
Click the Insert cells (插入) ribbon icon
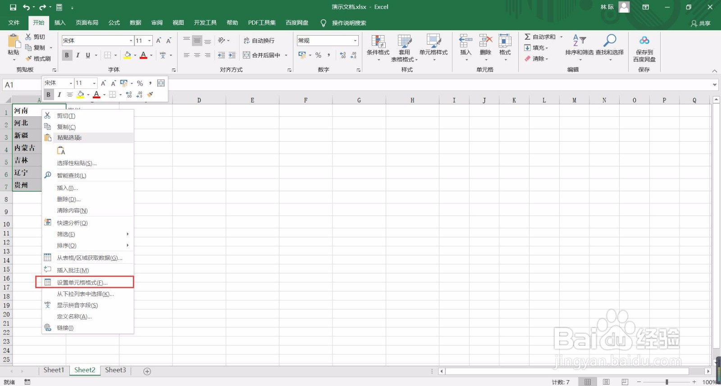[x=465, y=41]
